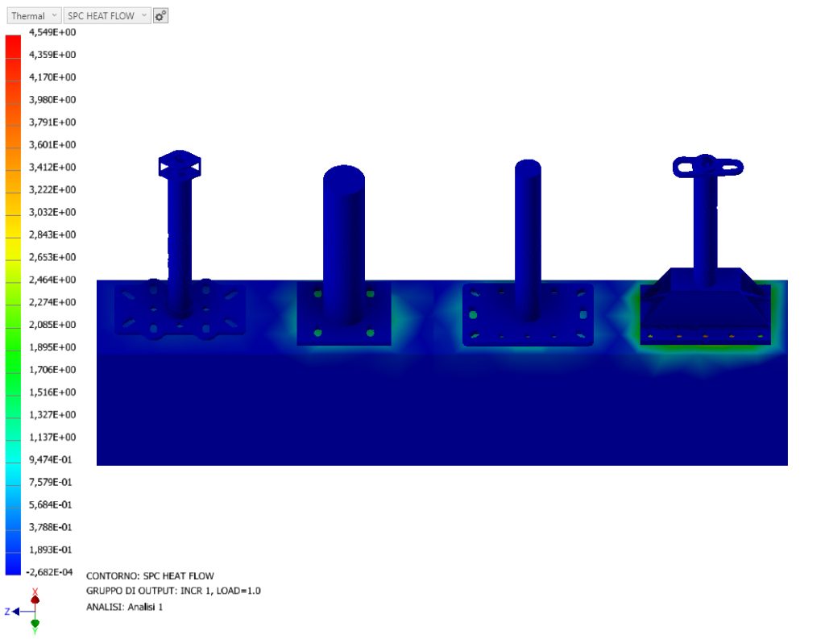Click the red segment of color legend
Screen dimensions: 825x639
tap(13, 46)
